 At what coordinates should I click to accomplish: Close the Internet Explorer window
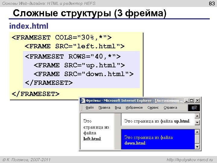[x=197, y=101]
